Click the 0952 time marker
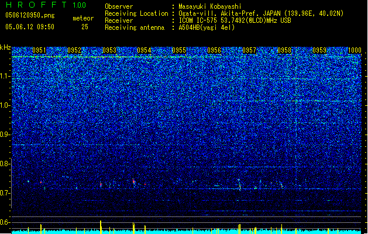 [x=74, y=50]
